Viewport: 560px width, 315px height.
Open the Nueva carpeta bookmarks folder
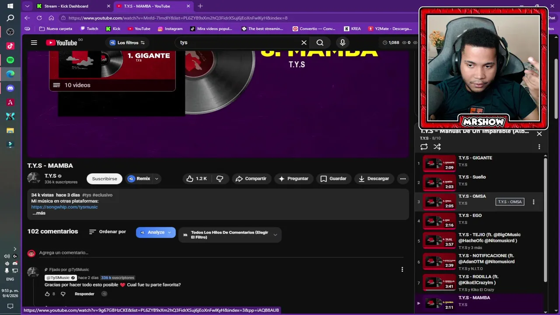56,29
